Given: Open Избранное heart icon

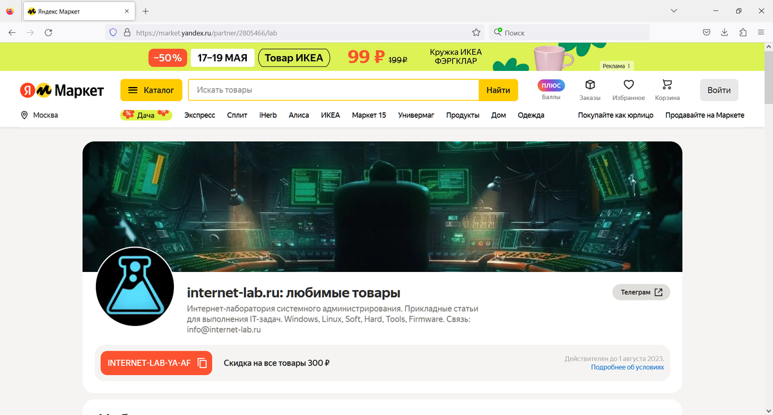Looking at the screenshot, I should coord(629,90).
